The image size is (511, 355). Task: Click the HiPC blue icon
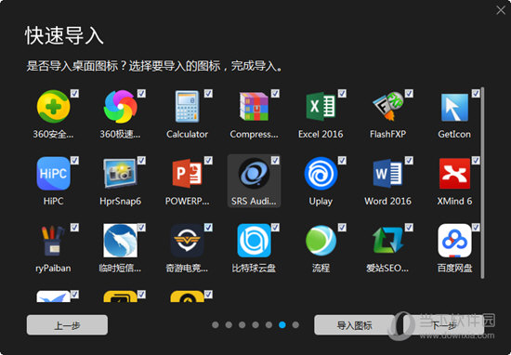click(54, 174)
